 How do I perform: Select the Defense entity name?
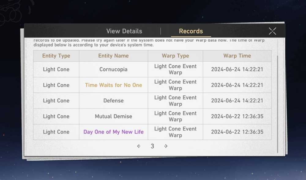click(114, 101)
